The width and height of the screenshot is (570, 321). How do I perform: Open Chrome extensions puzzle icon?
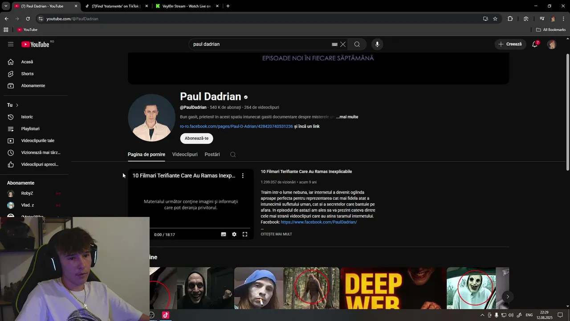(510, 19)
